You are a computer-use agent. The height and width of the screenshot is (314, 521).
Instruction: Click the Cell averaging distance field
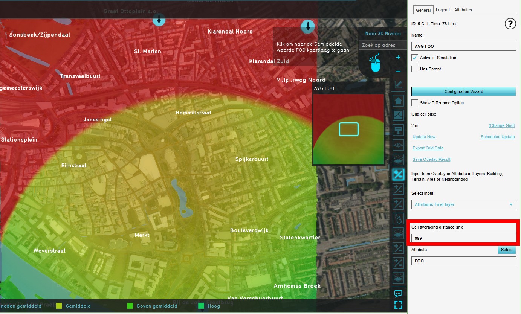(x=463, y=238)
